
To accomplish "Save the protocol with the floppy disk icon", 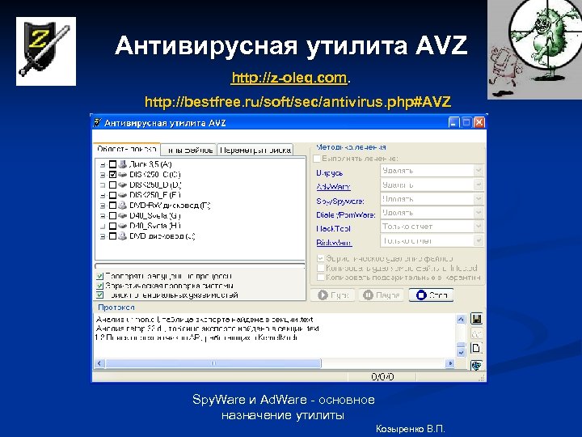I will tap(476, 319).
